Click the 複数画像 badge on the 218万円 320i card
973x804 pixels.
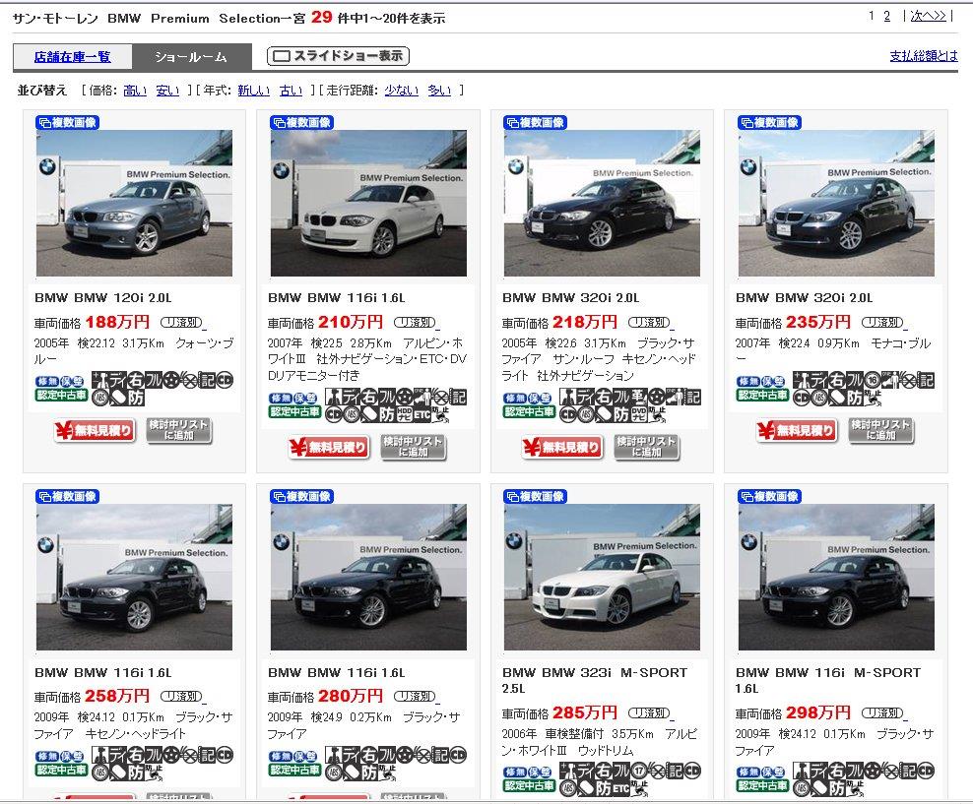pos(536,123)
